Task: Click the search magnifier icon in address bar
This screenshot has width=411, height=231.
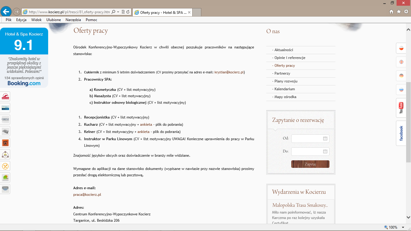Action: pyautogui.click(x=113, y=12)
